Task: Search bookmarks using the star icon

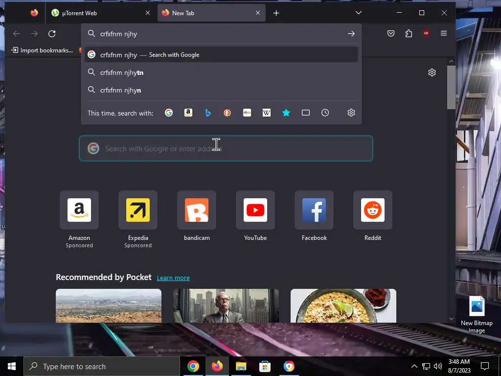Action: click(x=286, y=113)
